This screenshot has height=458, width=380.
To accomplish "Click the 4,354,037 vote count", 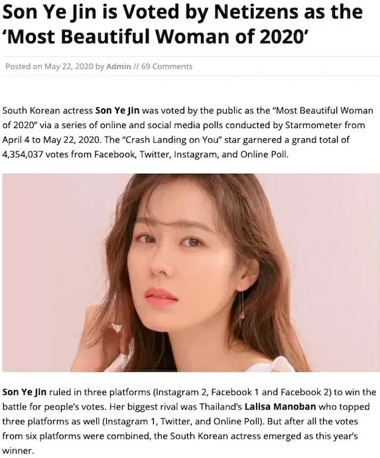I will click(x=23, y=155).
